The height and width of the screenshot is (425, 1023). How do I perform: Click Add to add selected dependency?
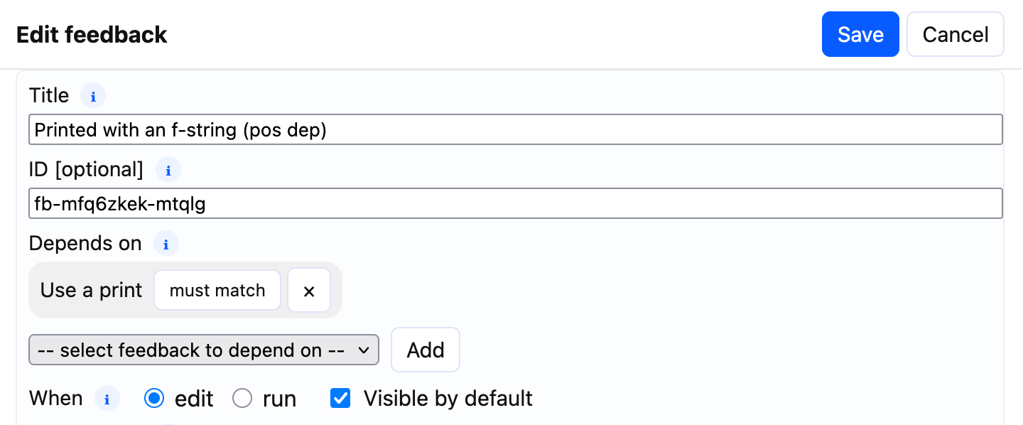tap(426, 350)
